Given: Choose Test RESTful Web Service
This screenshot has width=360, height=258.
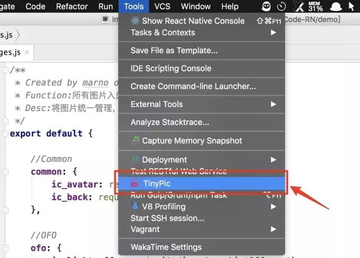Looking at the screenshot, I should tap(201, 171).
